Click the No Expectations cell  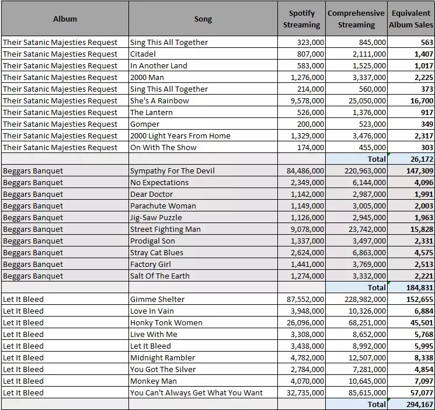point(203,182)
